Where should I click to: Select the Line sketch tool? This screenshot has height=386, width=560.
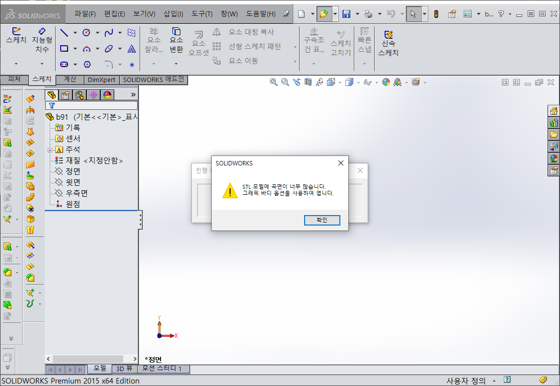[x=64, y=33]
